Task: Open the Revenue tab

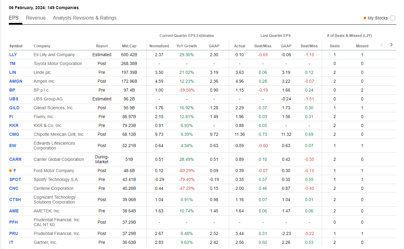Action: pos(36,18)
